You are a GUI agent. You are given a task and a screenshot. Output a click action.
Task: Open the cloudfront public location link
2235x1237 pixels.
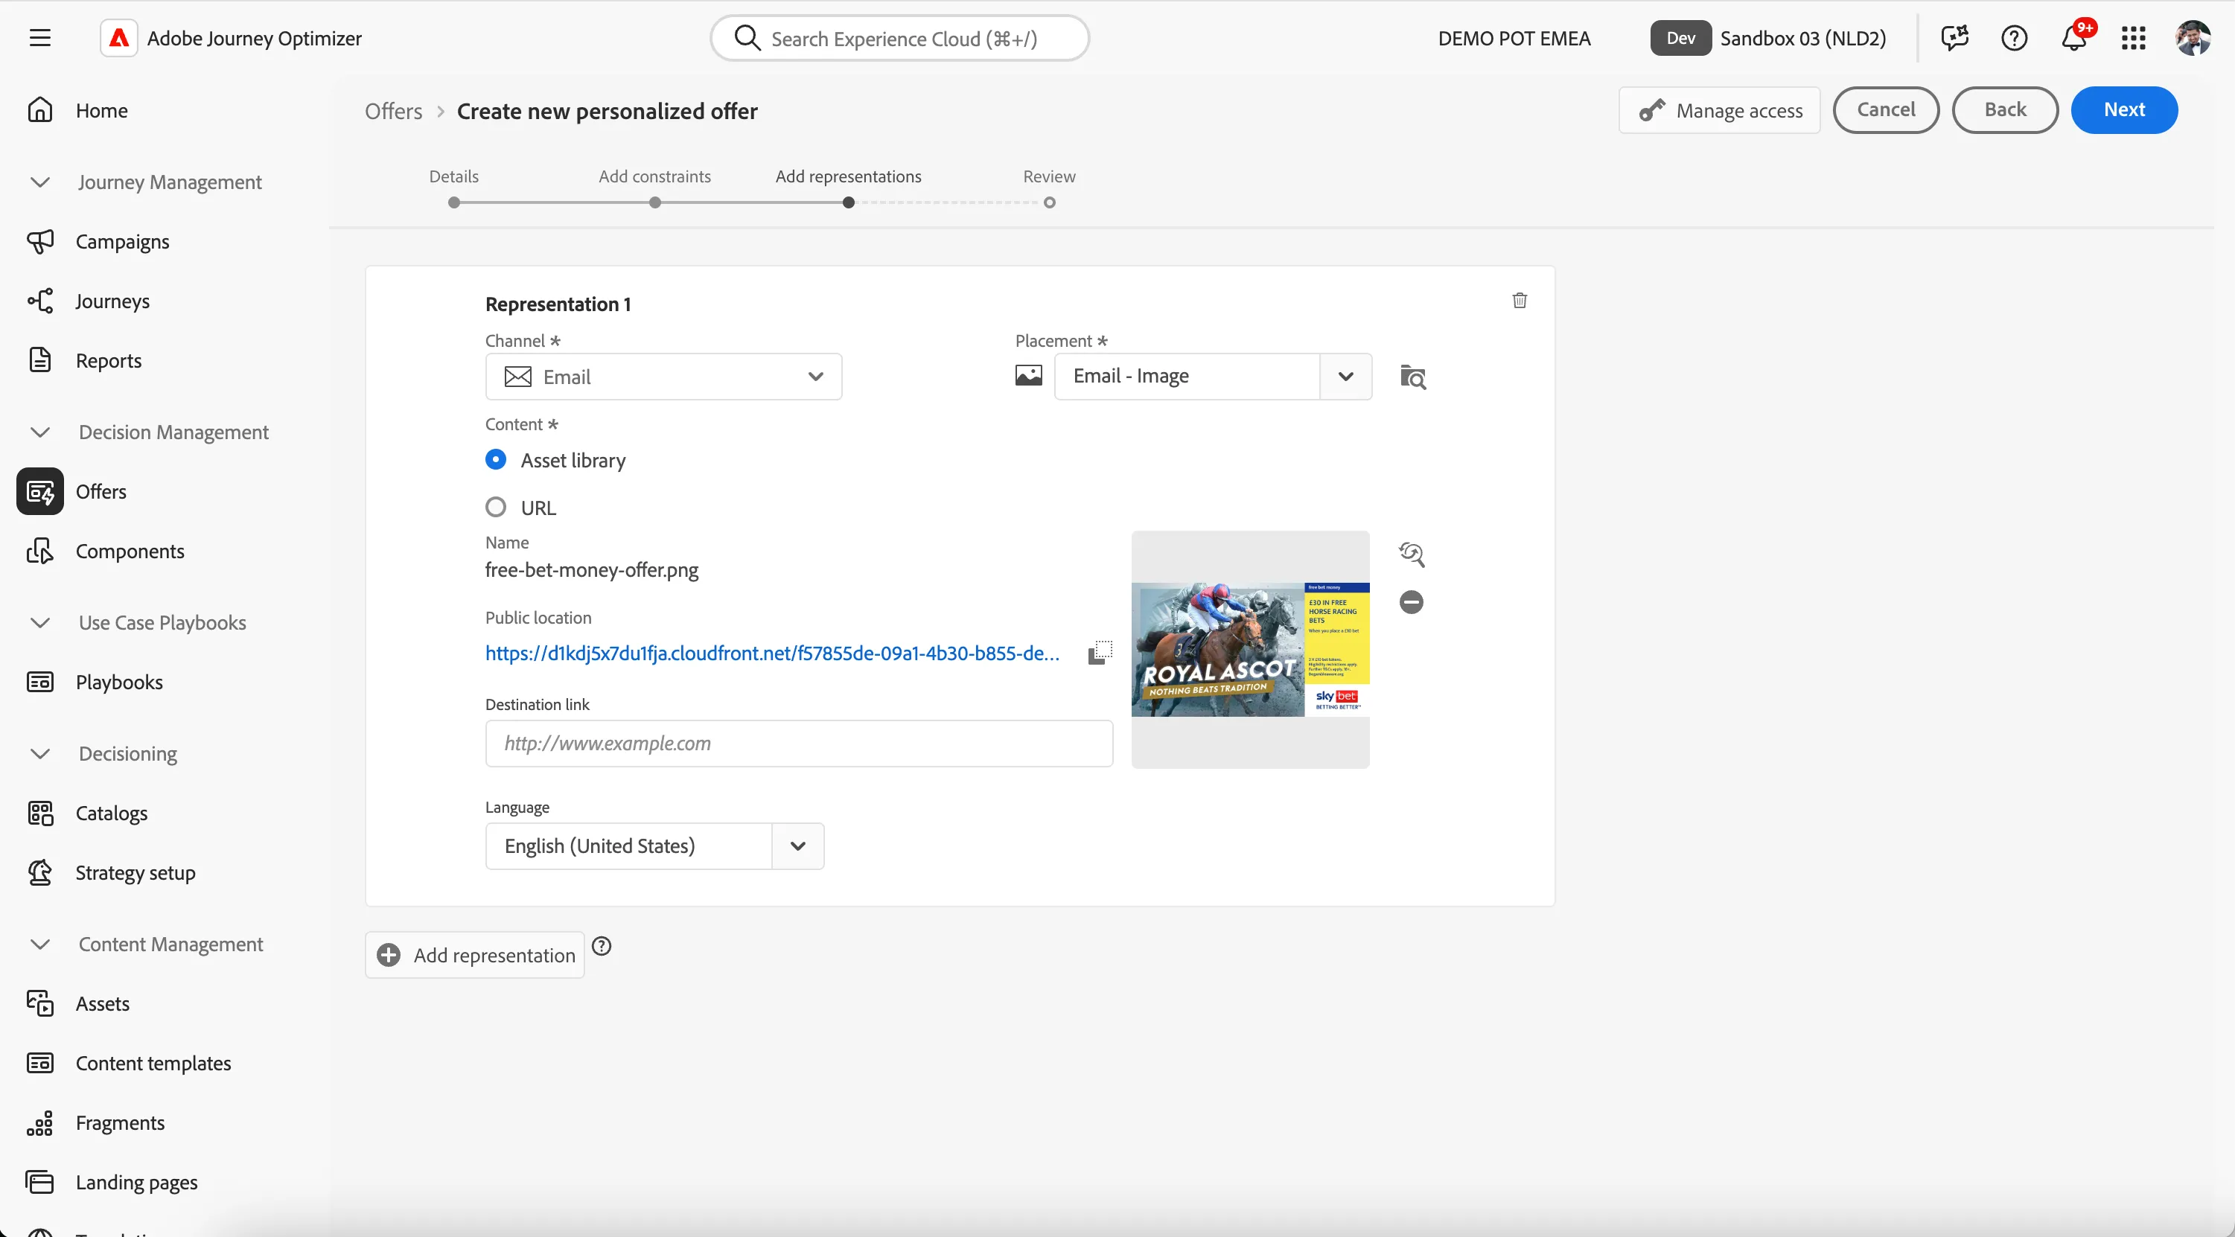(x=772, y=653)
